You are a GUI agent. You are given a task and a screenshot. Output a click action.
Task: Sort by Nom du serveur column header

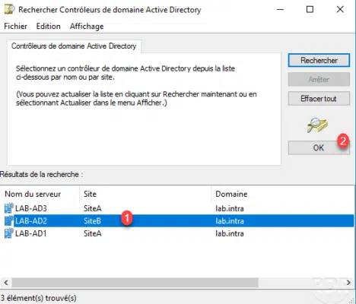[x=40, y=194]
